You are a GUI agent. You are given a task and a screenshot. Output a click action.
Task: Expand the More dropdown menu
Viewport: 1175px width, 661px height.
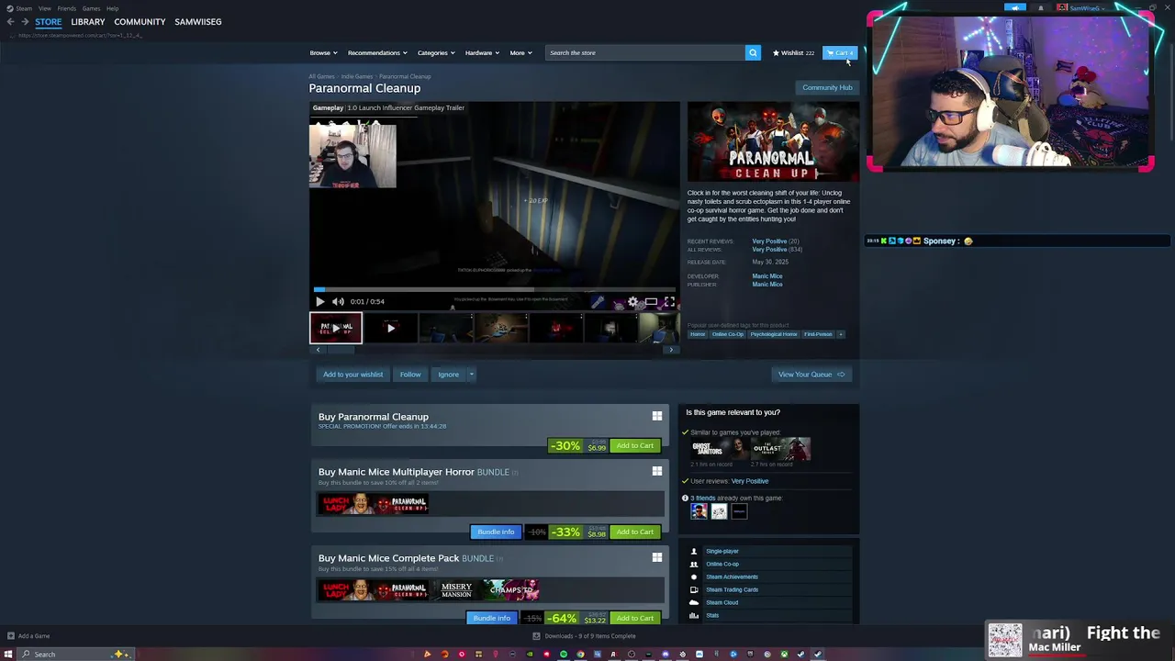pyautogui.click(x=520, y=52)
